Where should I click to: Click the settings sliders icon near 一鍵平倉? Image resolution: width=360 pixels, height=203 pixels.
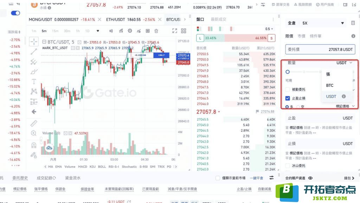[x=272, y=178]
